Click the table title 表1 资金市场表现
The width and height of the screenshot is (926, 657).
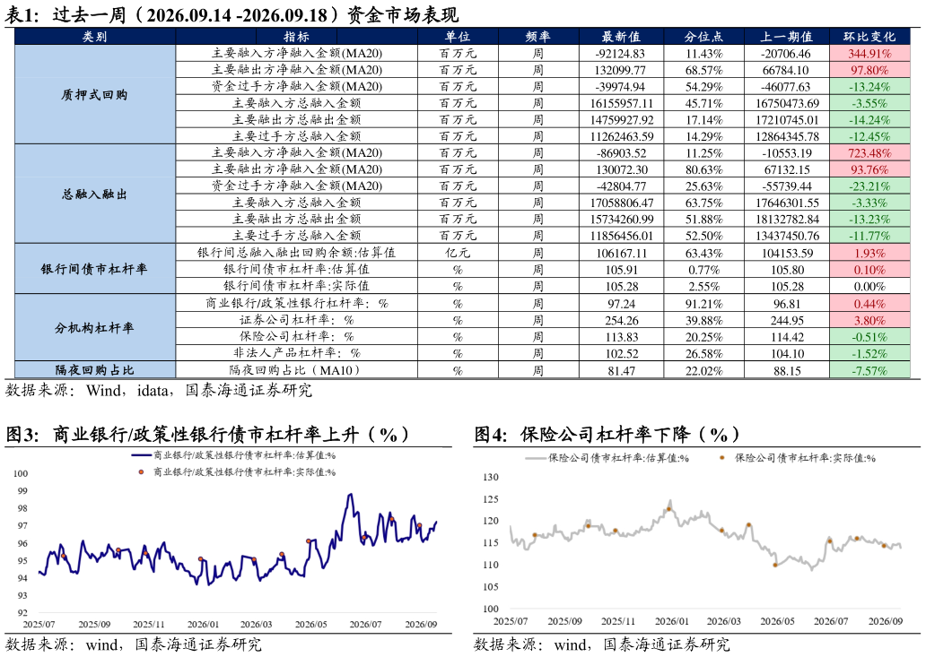pos(231,14)
